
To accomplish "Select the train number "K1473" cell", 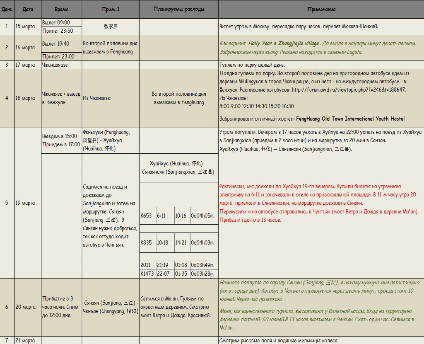I will point(148,274).
